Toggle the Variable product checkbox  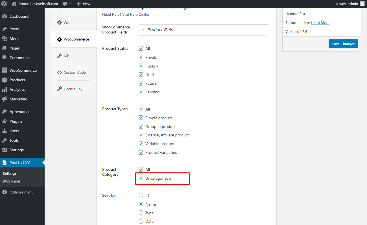pyautogui.click(x=141, y=144)
